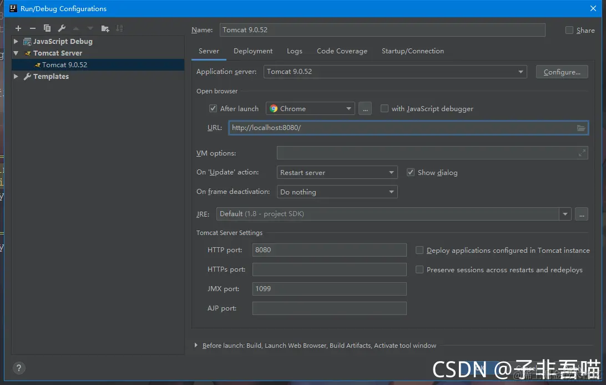Click the Name input field

coord(382,30)
